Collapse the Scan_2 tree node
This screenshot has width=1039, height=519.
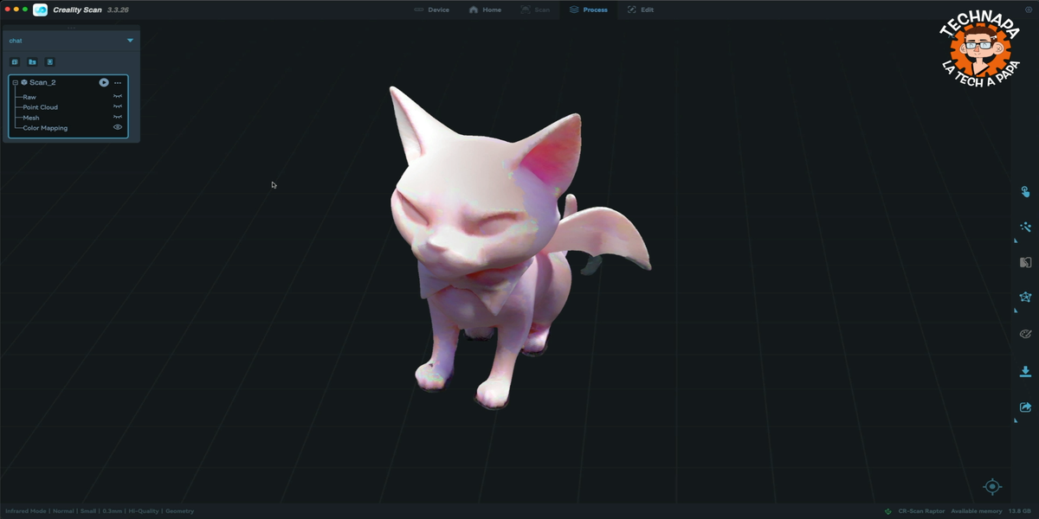click(x=16, y=83)
